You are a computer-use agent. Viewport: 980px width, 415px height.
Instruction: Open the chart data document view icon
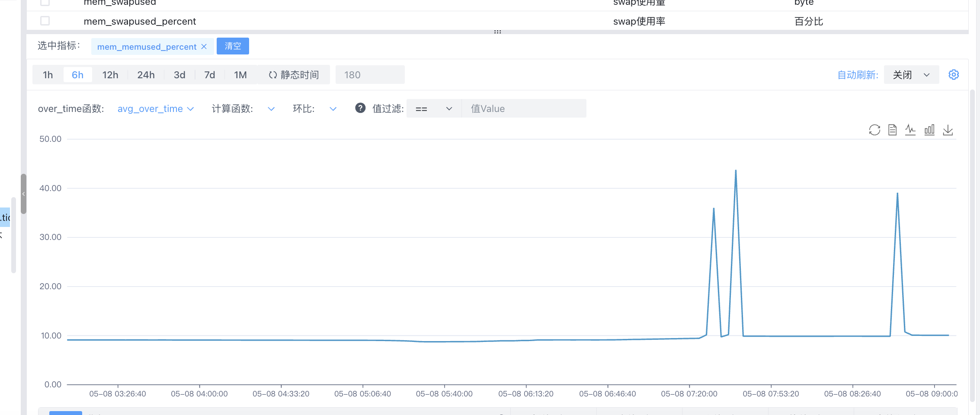892,130
